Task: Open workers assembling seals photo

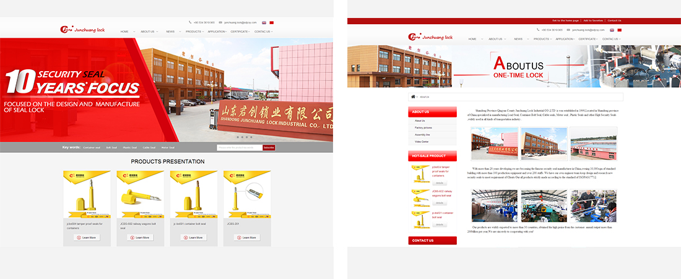Action: pyautogui.click(x=594, y=205)
